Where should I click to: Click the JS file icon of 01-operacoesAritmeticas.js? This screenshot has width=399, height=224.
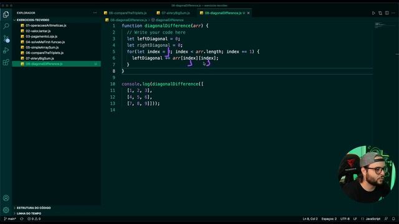(22, 26)
